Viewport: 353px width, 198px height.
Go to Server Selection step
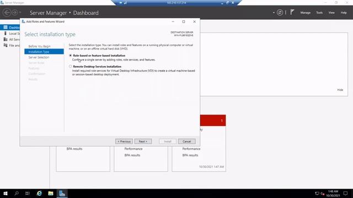click(39, 57)
